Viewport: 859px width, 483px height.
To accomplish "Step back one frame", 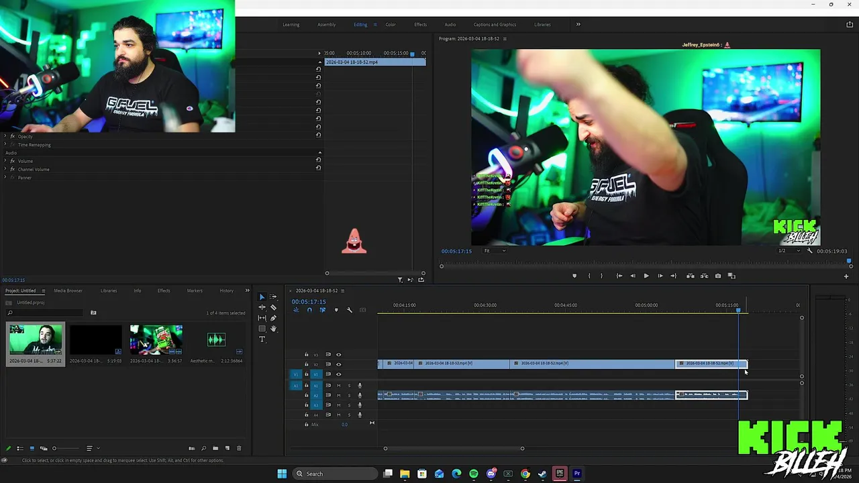I will [x=632, y=276].
